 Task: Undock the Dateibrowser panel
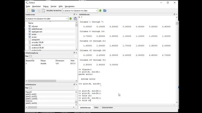pyautogui.click(x=74, y=14)
